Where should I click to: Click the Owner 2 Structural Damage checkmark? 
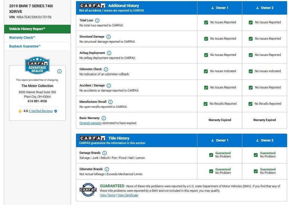(x=251, y=39)
